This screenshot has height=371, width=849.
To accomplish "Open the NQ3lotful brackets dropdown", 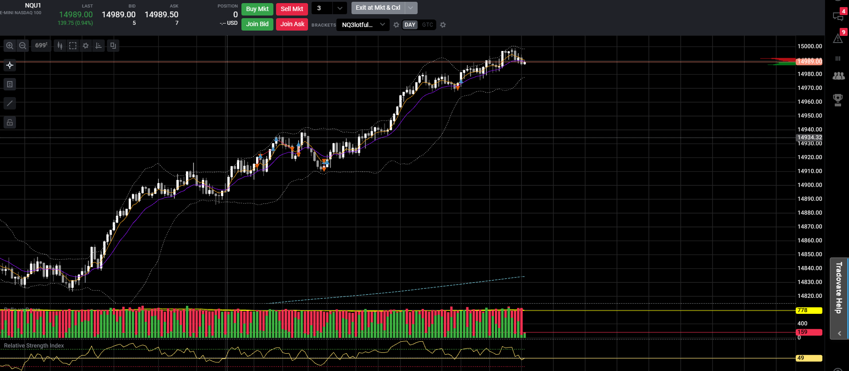I will pos(363,24).
